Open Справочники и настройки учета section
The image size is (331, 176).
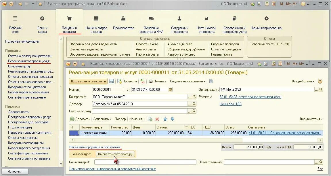pyautogui.click(x=235, y=25)
